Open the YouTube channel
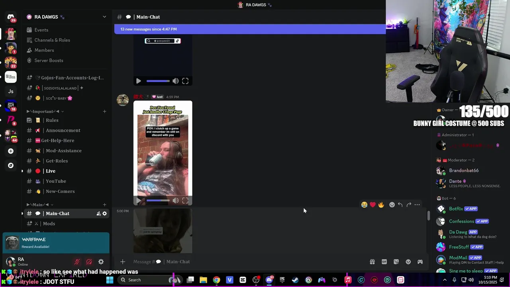Image resolution: width=510 pixels, height=287 pixels. tap(66, 181)
